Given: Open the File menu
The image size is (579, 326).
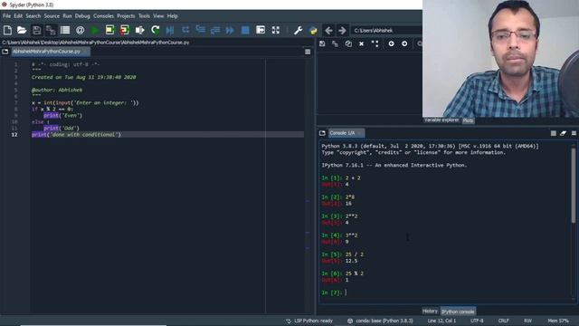Looking at the screenshot, I should click(6, 16).
